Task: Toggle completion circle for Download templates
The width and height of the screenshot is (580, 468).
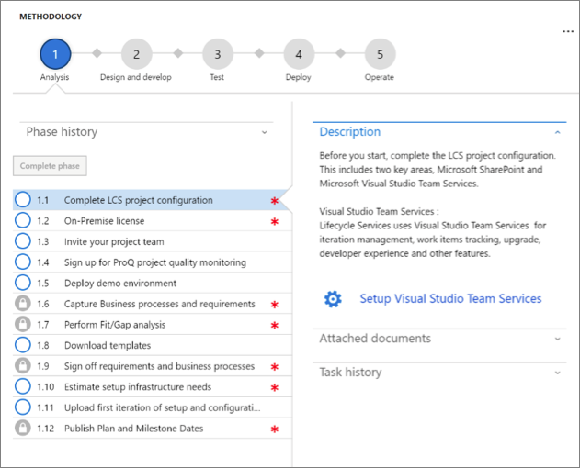Action: coord(23,345)
